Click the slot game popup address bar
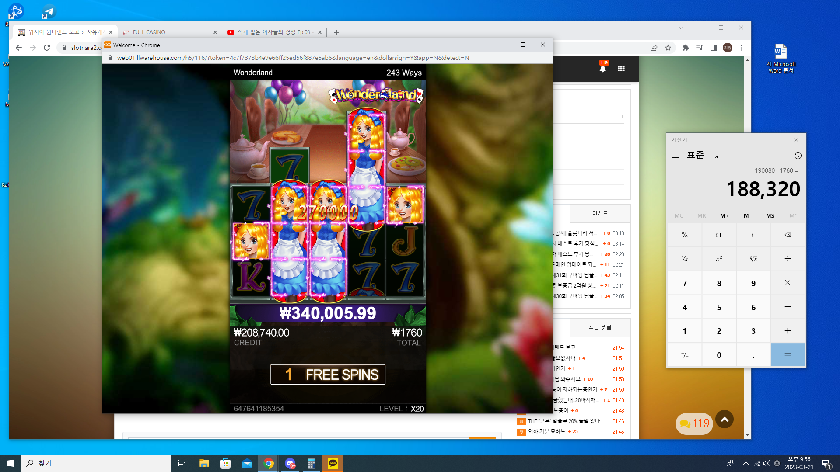840x472 pixels. click(328, 58)
